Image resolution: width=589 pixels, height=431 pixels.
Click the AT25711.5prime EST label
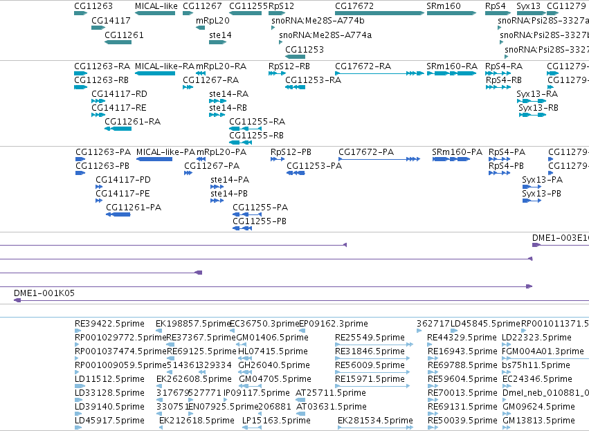click(x=331, y=393)
